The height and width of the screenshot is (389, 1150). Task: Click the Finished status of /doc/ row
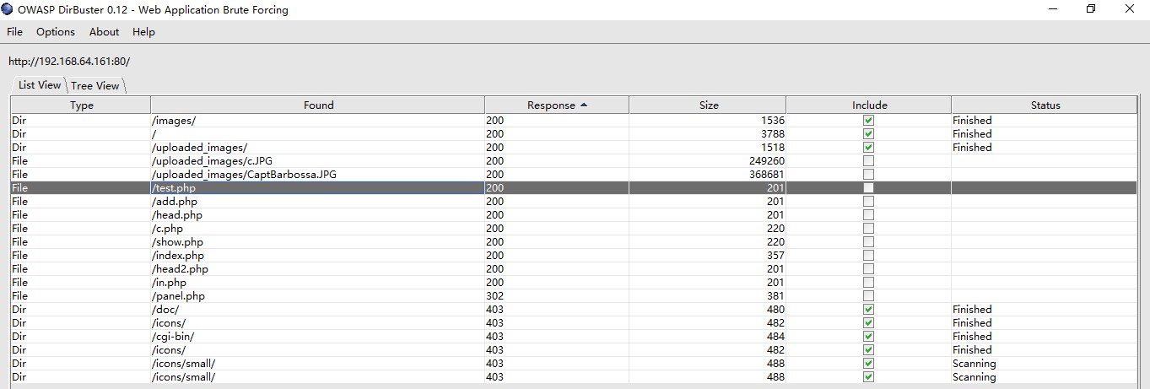(972, 310)
